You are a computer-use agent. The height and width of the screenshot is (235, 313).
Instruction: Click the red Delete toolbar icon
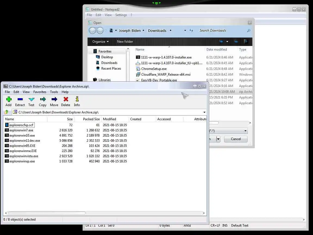tap(66, 99)
